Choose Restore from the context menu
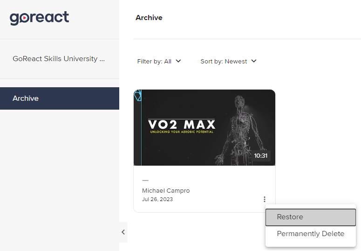The width and height of the screenshot is (361, 251). (x=311, y=217)
